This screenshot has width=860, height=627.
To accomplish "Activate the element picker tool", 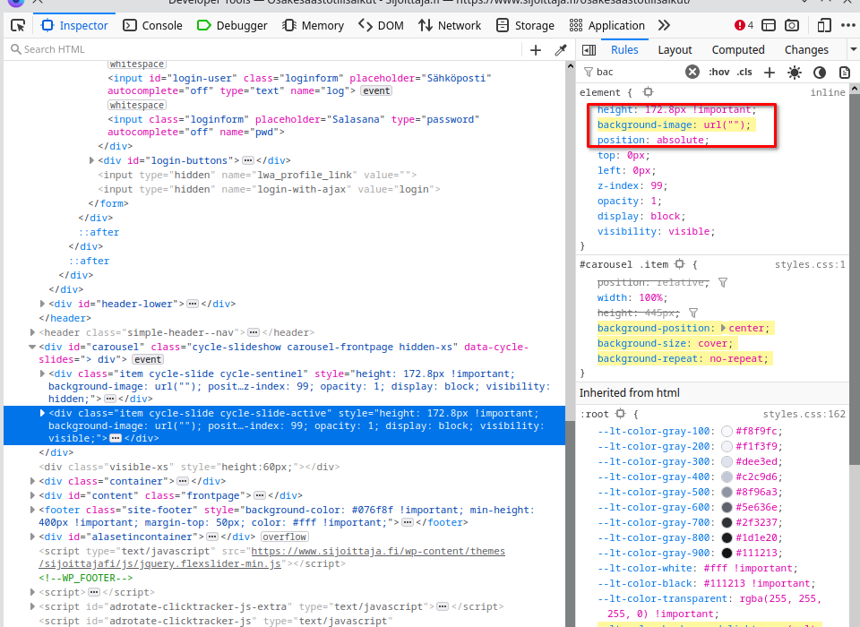I will click(18, 25).
